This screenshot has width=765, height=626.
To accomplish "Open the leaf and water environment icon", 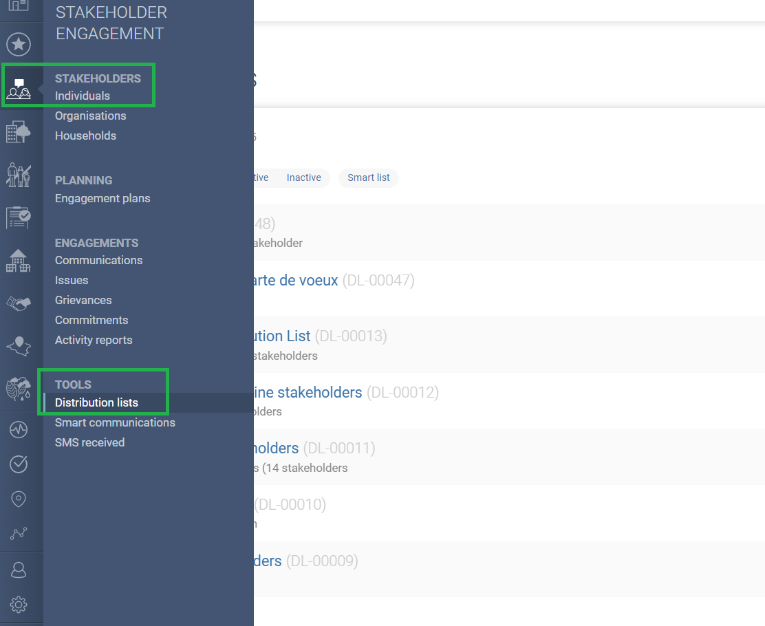I will 19,389.
